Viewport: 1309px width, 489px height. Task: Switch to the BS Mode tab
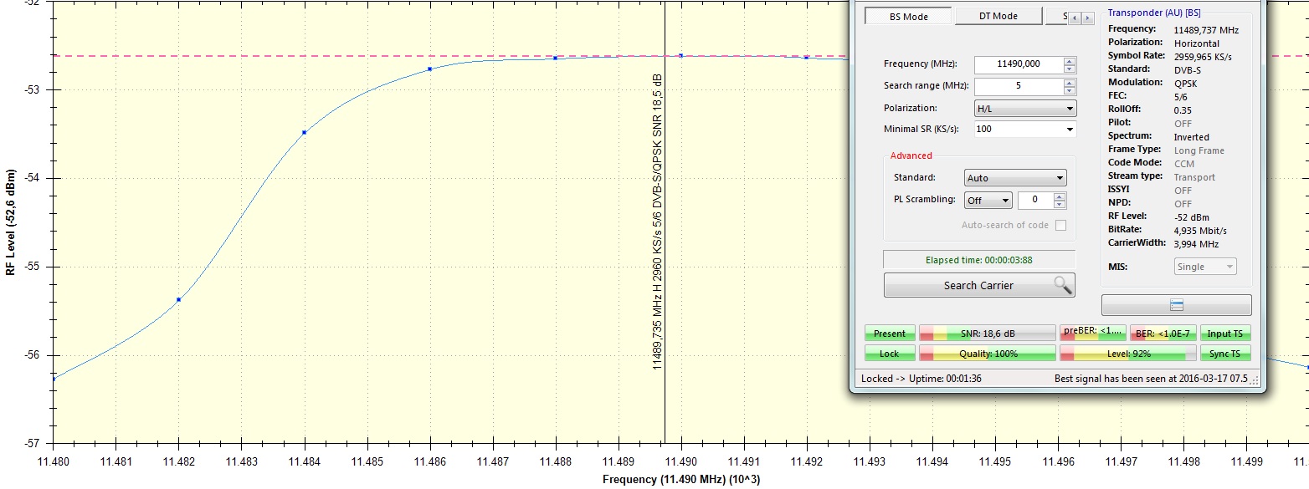(x=907, y=17)
